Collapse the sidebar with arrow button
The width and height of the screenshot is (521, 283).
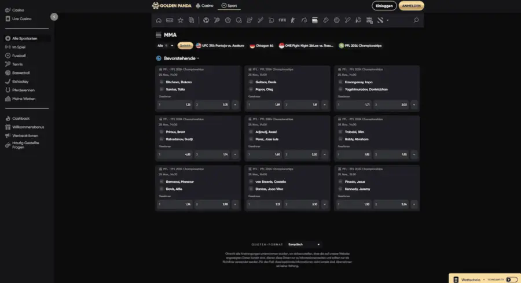click(54, 17)
